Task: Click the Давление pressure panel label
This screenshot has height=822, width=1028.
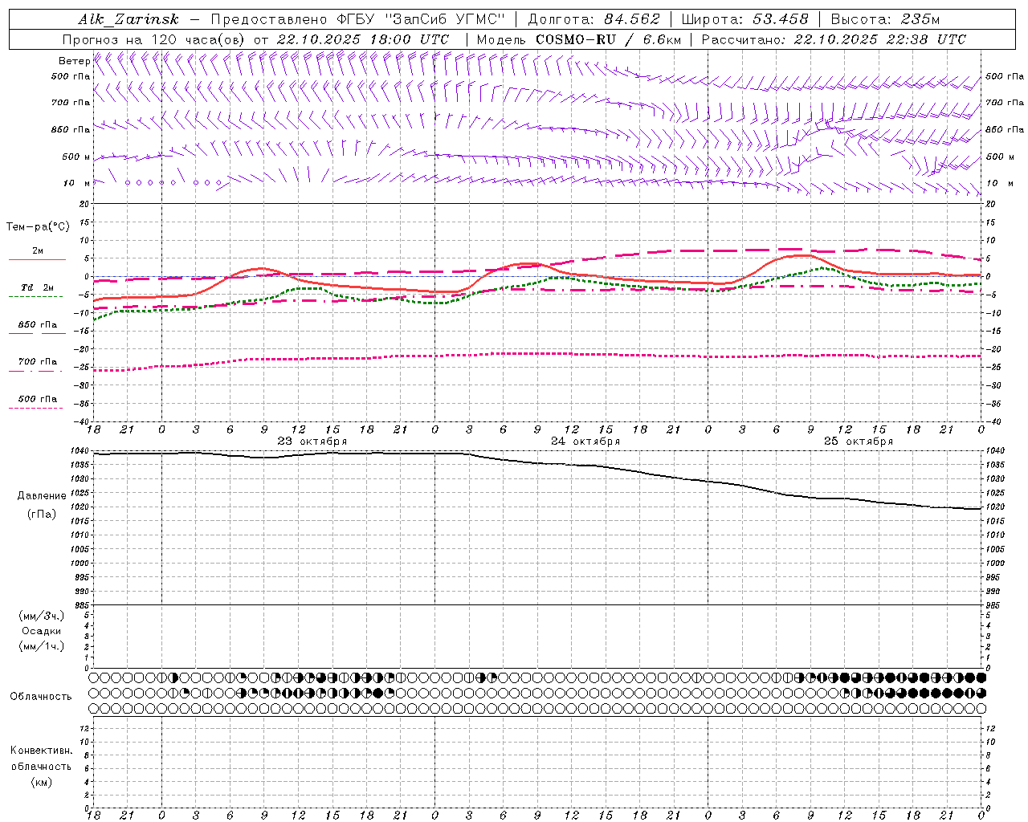Action: click(x=42, y=495)
